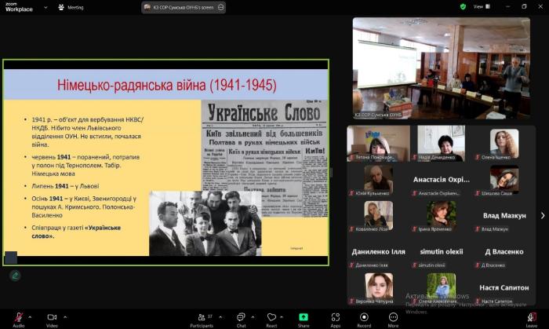Open screen share options (three-dot) in top bar
The height and width of the screenshot is (329, 549).
click(x=221, y=7)
